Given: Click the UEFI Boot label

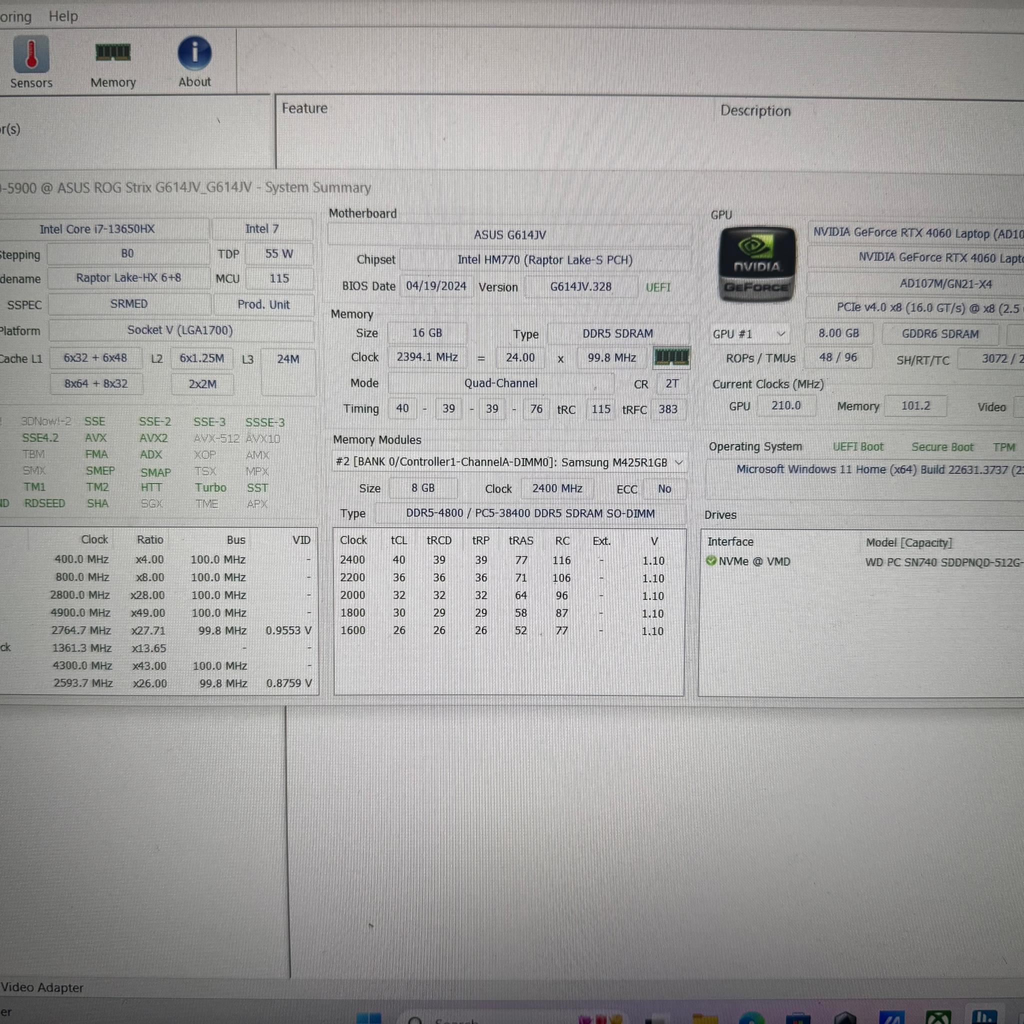Looking at the screenshot, I should pos(858,447).
